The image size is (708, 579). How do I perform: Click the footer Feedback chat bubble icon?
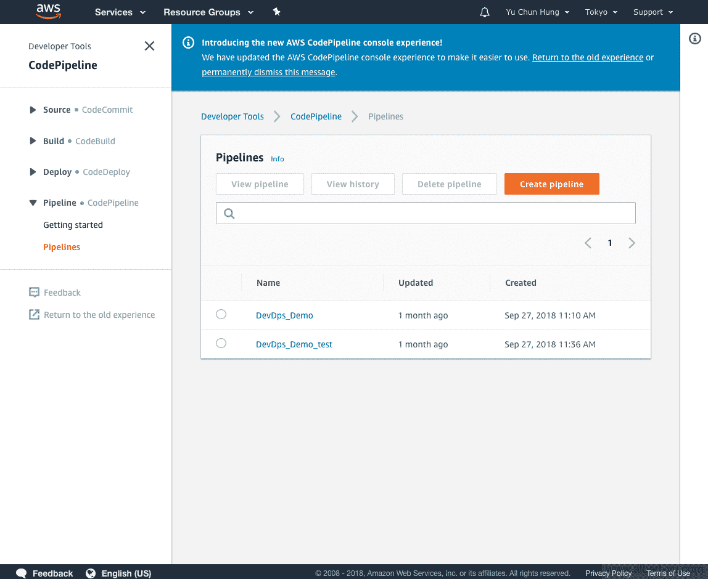21,573
